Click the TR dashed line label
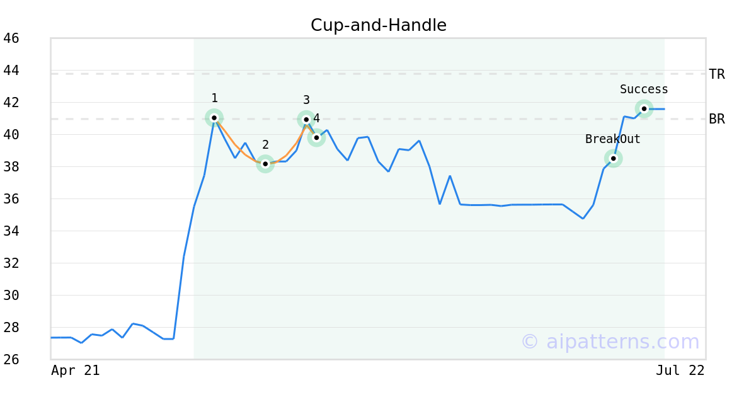The height and width of the screenshot is (397, 756). point(717,74)
